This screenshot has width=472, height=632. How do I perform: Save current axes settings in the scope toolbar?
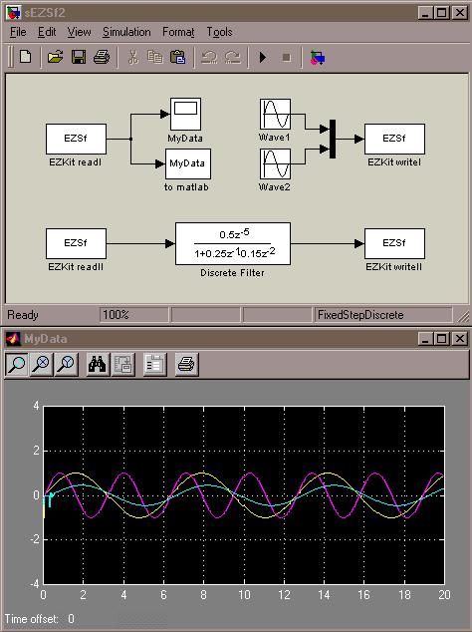coord(122,365)
